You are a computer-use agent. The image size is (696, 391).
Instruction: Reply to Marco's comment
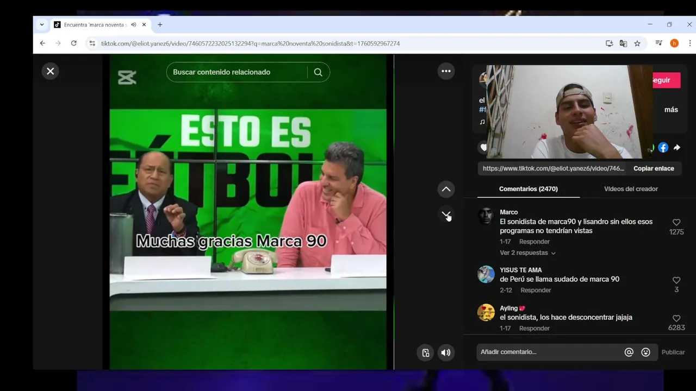[535, 242]
